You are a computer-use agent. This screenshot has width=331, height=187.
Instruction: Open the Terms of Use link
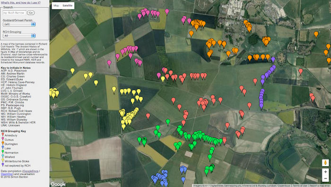click(300, 186)
